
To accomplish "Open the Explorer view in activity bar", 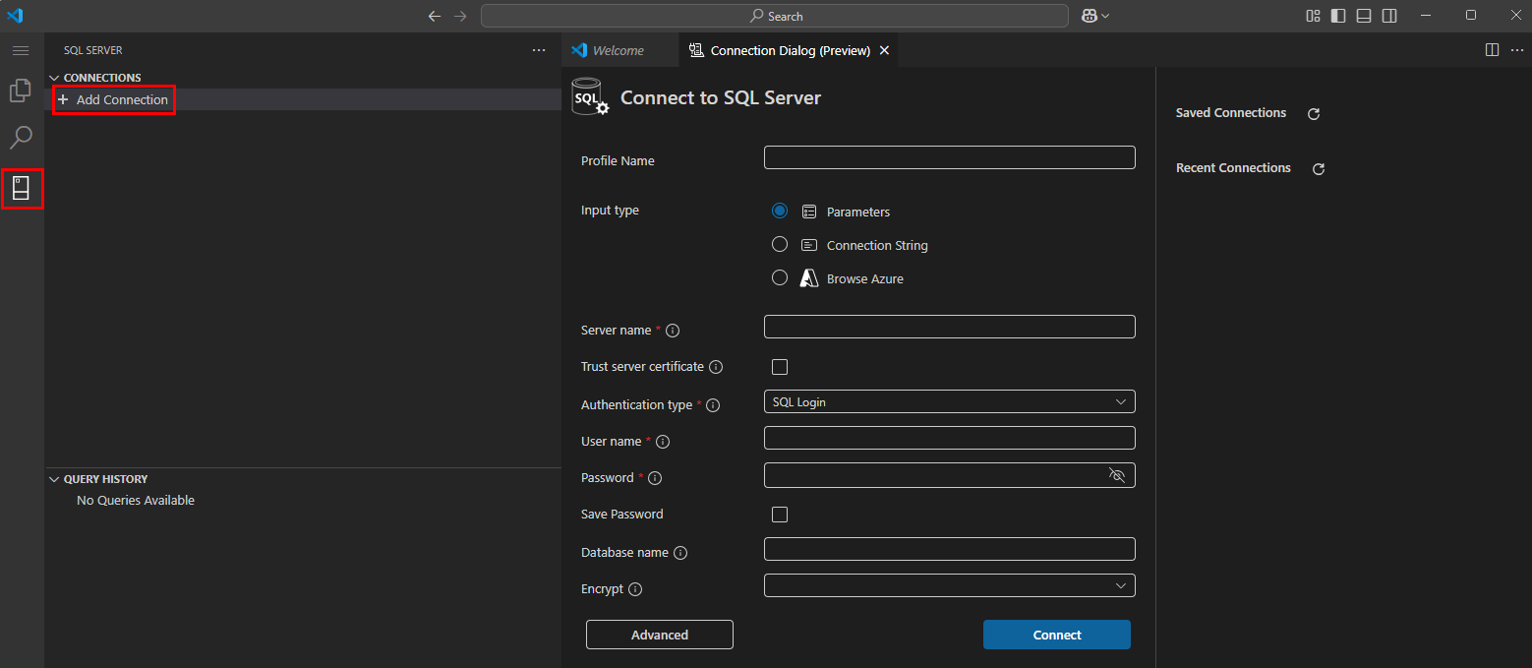I will tap(21, 91).
